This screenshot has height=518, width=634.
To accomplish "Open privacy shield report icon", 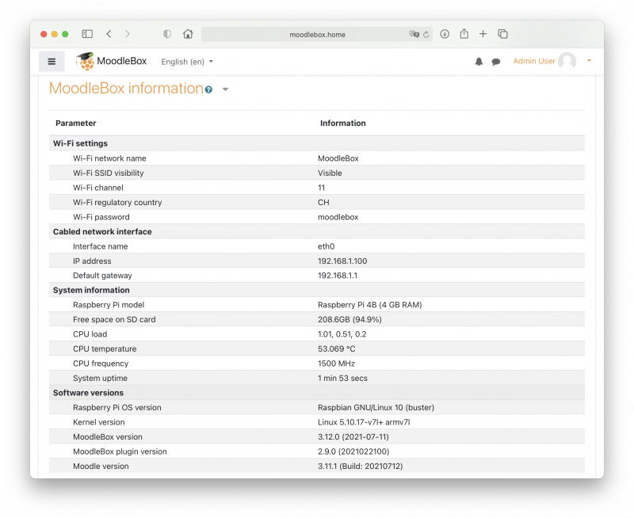I will click(x=167, y=34).
